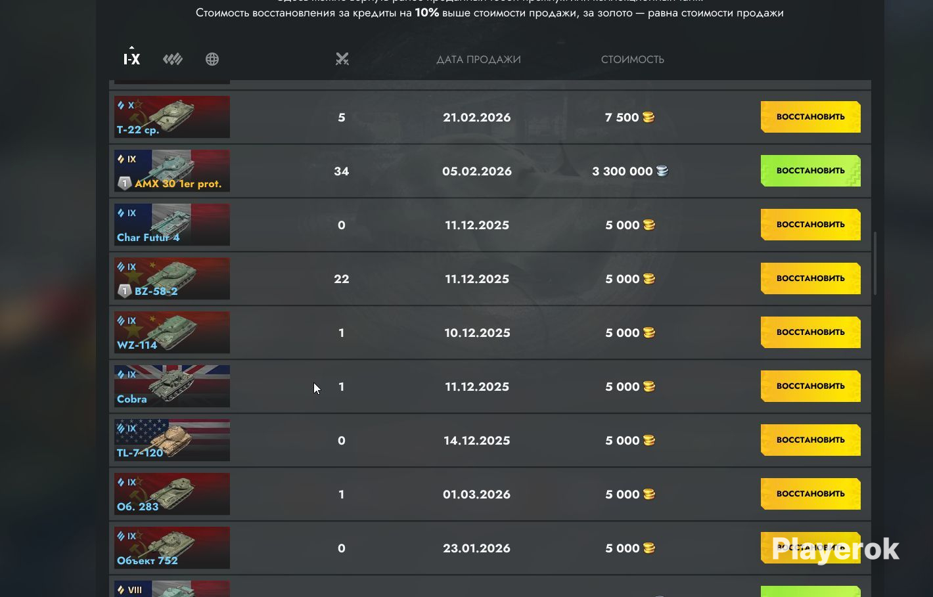Sort vehicles by tier I-X
The height and width of the screenshot is (597, 933).
click(132, 59)
